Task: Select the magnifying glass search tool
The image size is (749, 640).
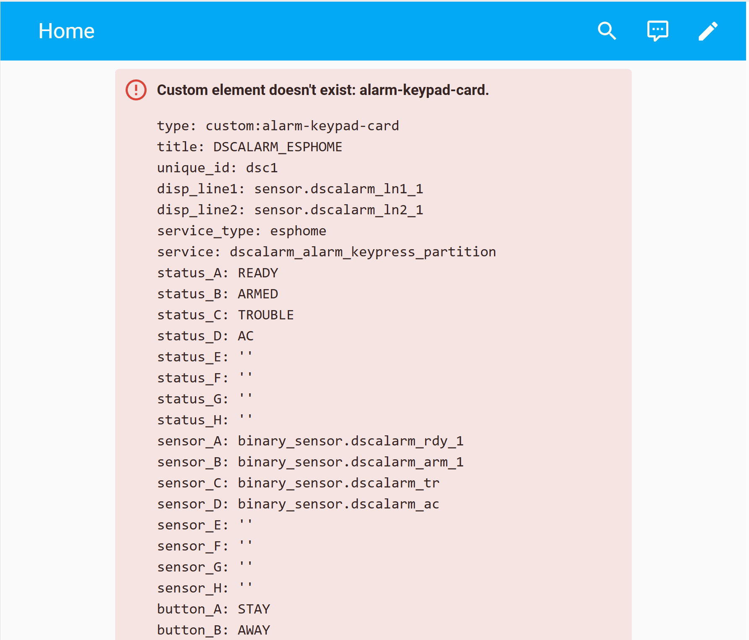Action: pos(607,31)
